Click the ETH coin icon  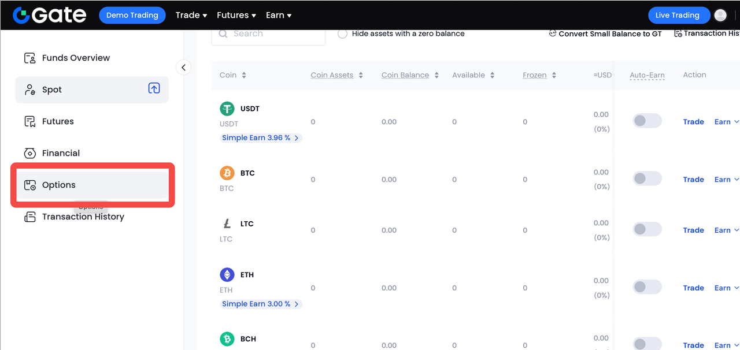227,274
